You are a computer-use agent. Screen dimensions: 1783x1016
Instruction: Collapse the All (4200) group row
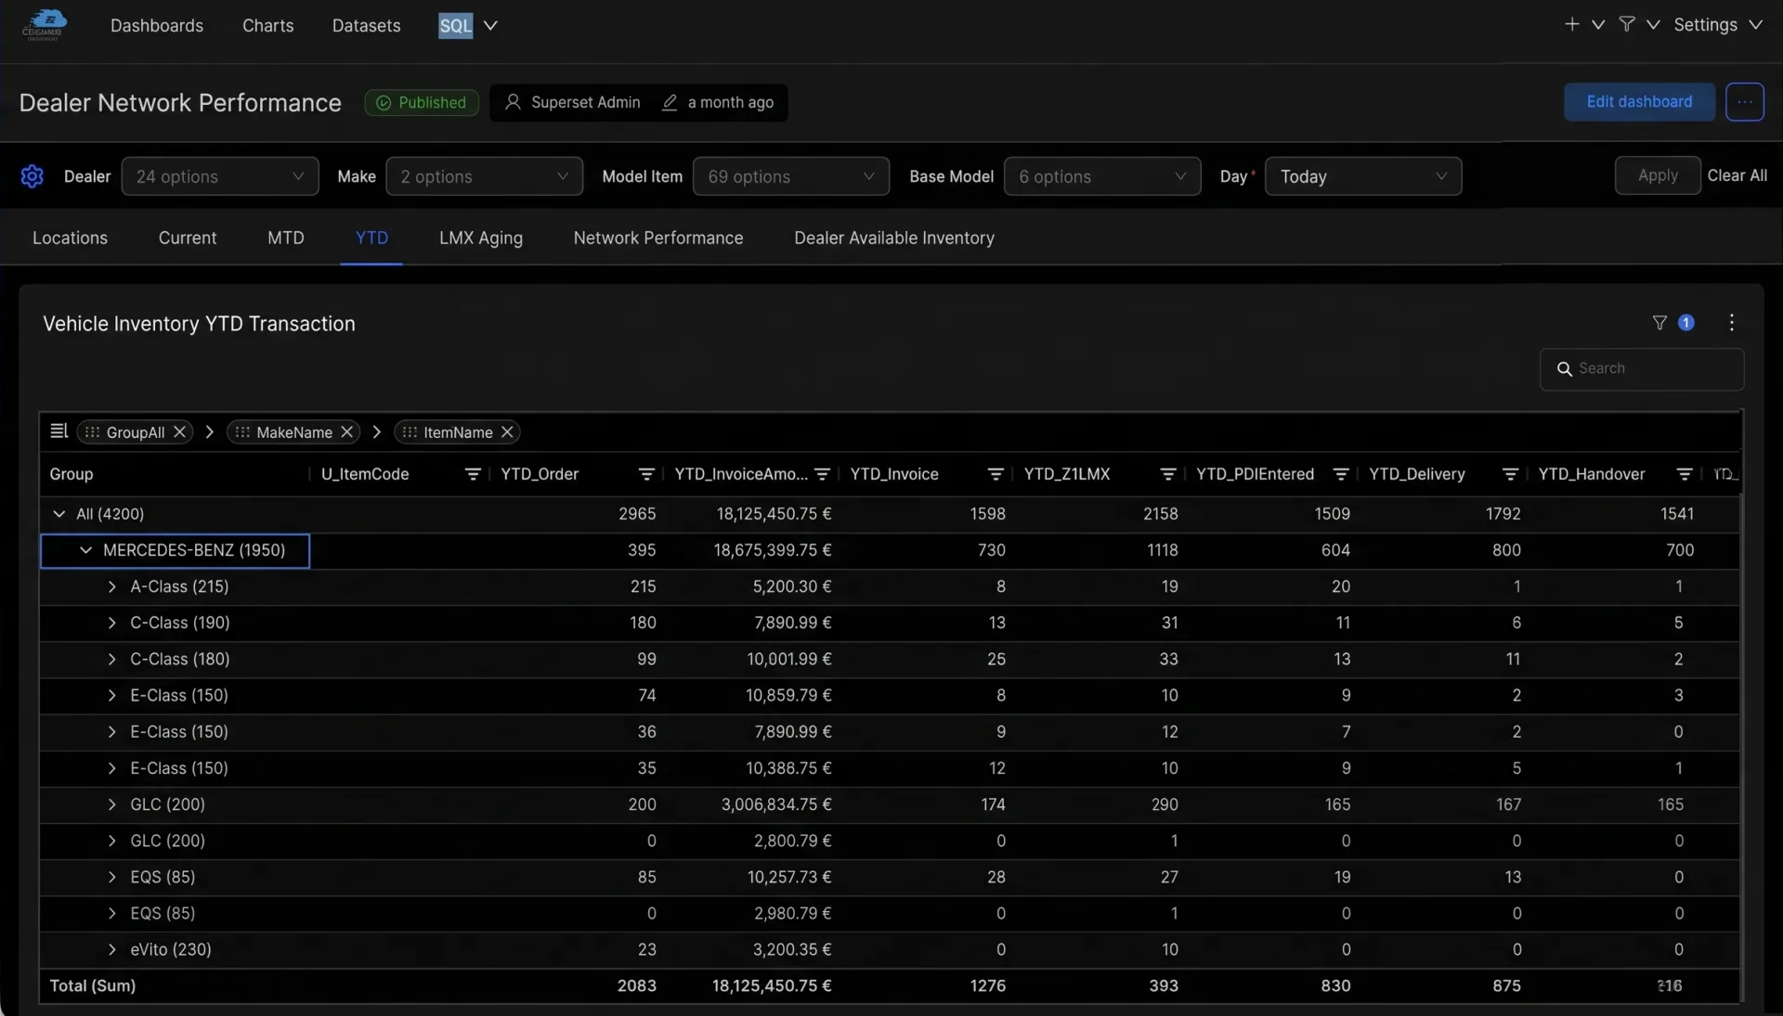(59, 514)
